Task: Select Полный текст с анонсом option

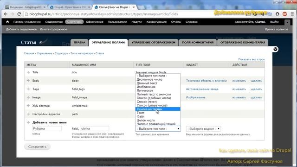Action: (158, 94)
